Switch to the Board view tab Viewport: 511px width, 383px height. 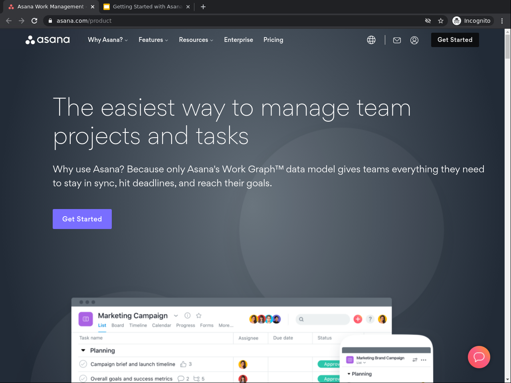pyautogui.click(x=118, y=325)
